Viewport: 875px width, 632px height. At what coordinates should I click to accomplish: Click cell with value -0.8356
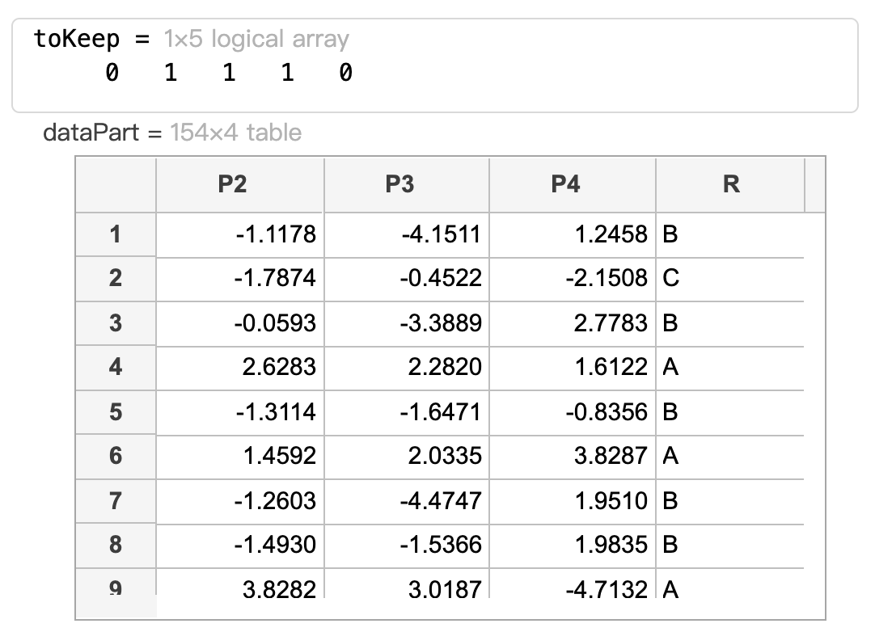573,411
